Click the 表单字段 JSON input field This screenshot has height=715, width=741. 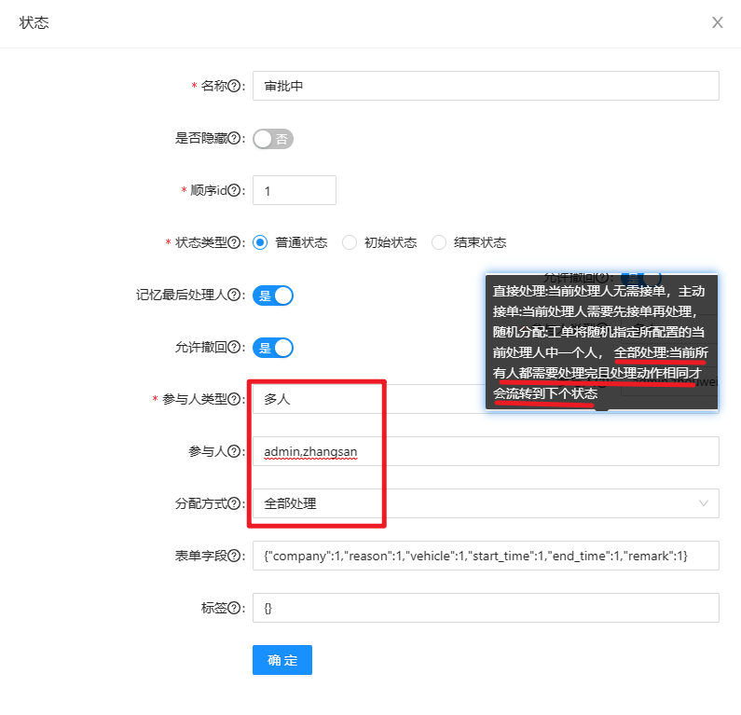click(486, 557)
